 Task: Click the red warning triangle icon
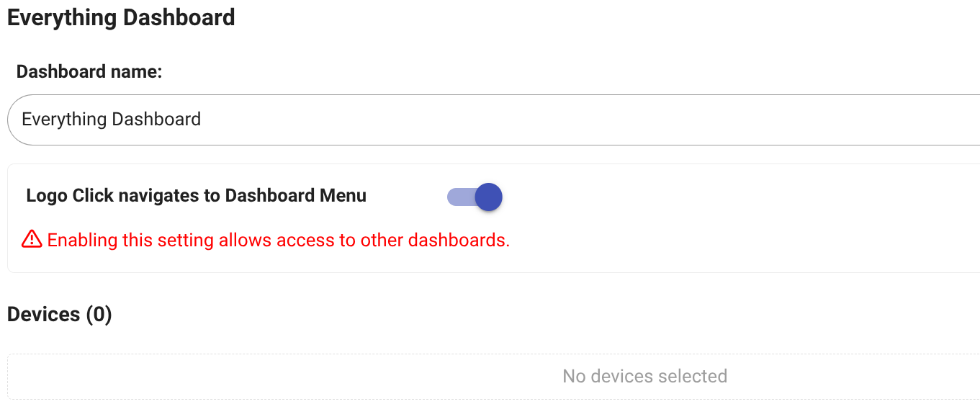(x=32, y=239)
